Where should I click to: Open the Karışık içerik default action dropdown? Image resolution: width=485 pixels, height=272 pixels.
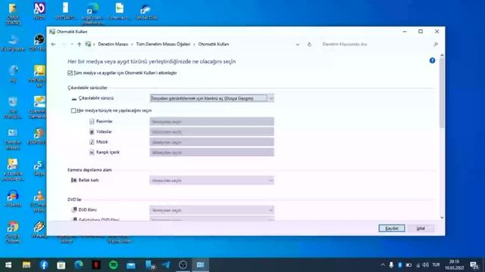pos(211,153)
